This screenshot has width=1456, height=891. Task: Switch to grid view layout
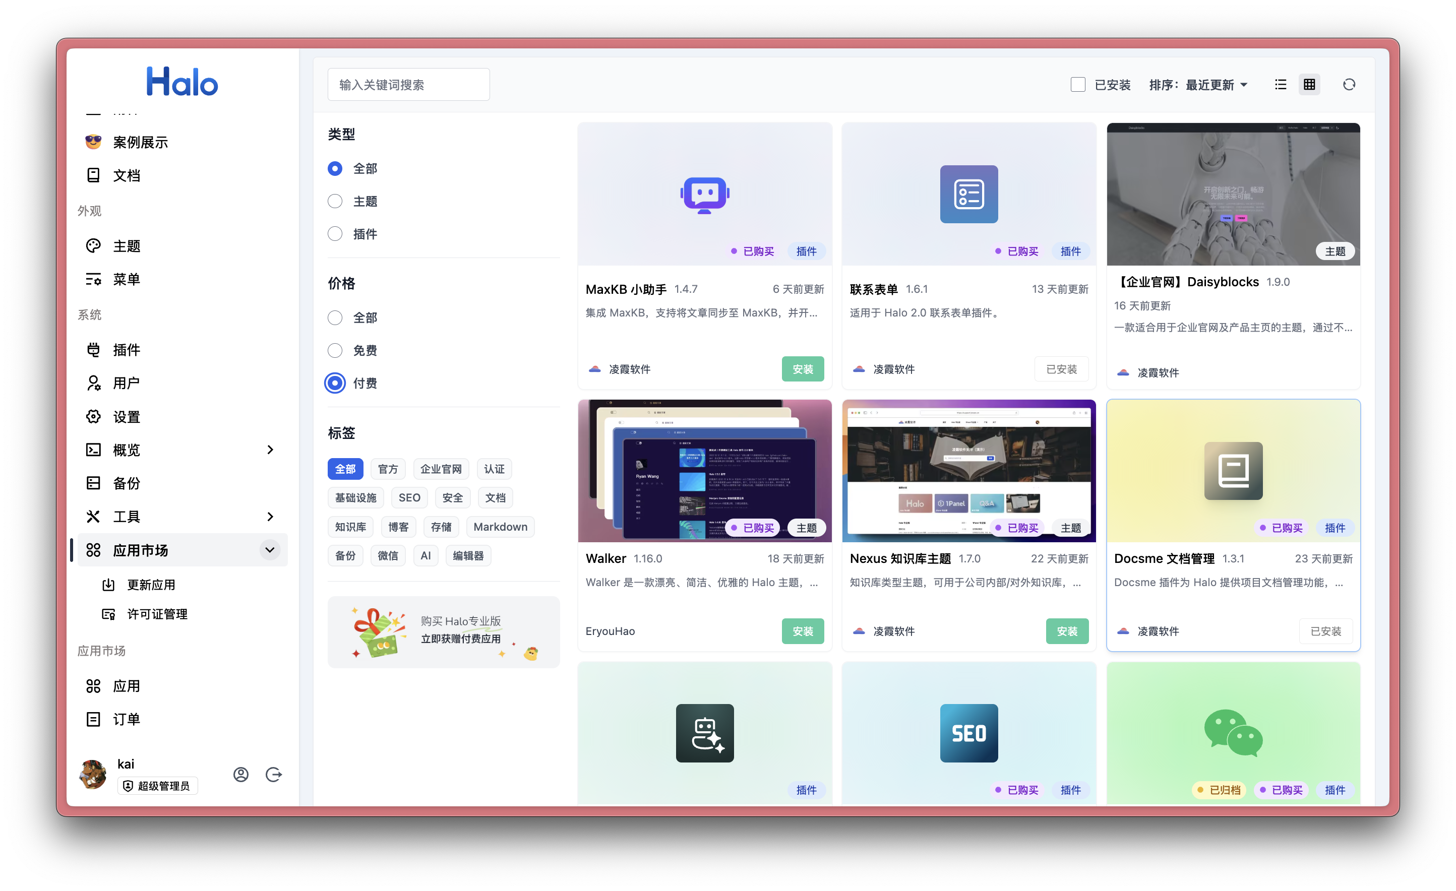pos(1309,85)
